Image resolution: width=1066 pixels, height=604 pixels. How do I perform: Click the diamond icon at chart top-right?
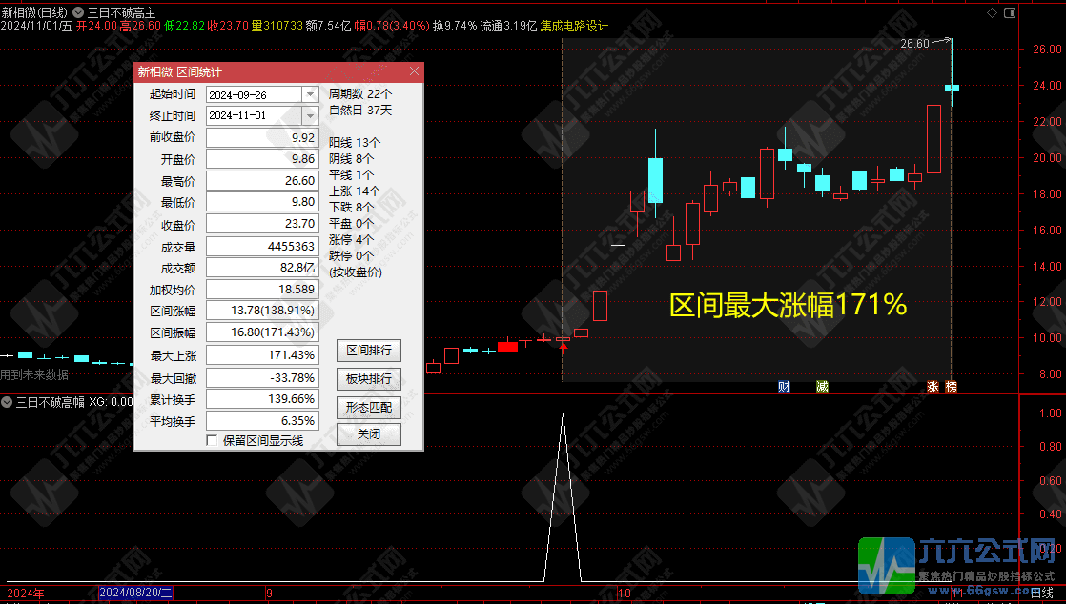(x=992, y=13)
